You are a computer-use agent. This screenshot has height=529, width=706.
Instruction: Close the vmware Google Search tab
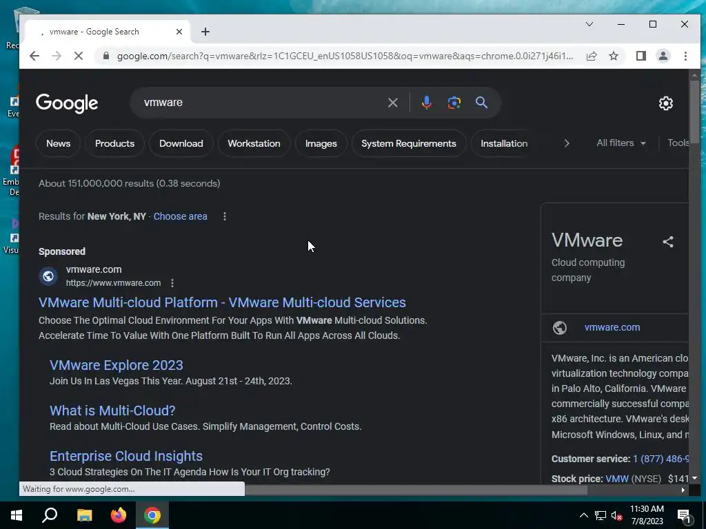point(179,32)
